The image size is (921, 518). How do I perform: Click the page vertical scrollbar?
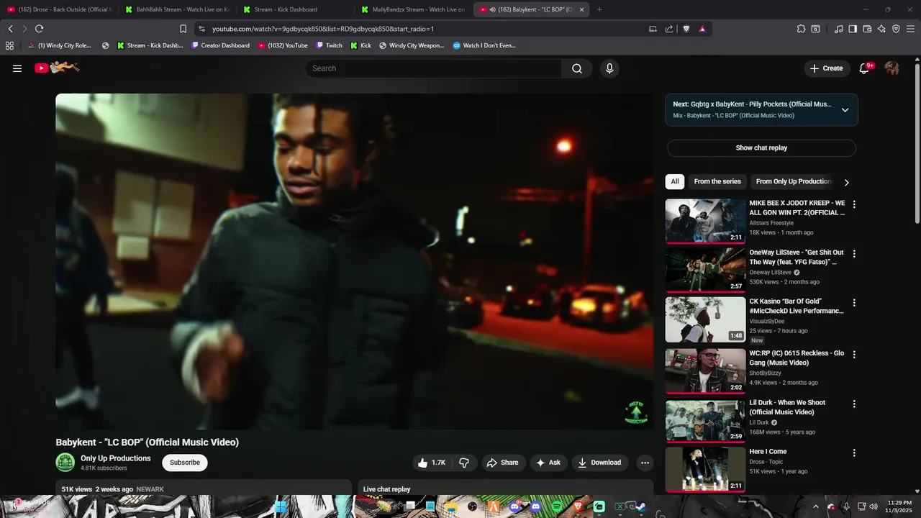pyautogui.click(x=917, y=142)
